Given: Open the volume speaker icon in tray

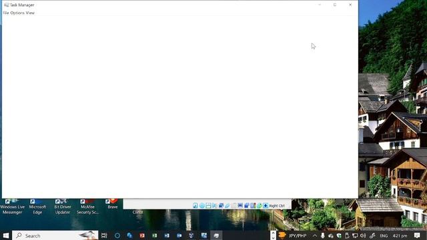Looking at the screenshot, I should pos(363,235).
